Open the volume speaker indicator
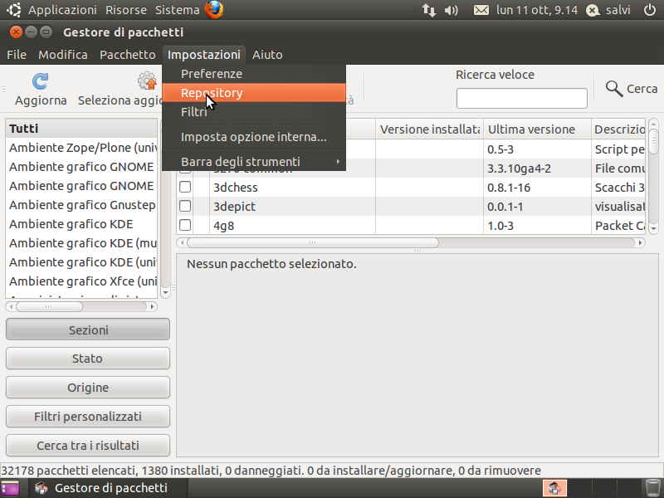Image resolution: width=664 pixels, height=498 pixels. (x=451, y=10)
